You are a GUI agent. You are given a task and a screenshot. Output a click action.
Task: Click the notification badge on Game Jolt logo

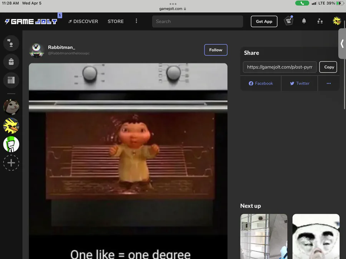click(60, 15)
